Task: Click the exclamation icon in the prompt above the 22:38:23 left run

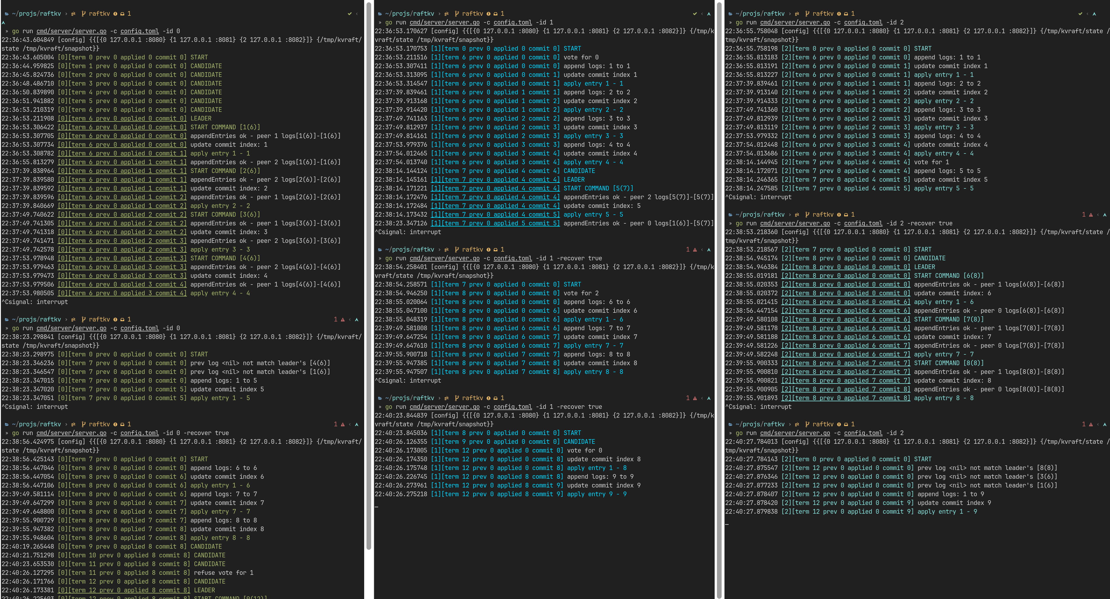Action: 115,320
